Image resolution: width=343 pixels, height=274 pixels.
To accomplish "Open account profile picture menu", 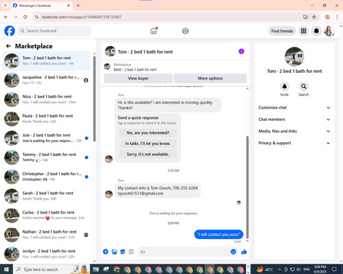I will tap(329, 31).
